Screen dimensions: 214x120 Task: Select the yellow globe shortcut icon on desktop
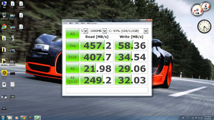(4, 75)
